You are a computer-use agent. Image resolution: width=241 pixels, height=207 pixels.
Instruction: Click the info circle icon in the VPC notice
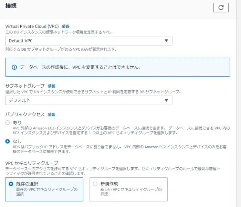click(x=14, y=67)
